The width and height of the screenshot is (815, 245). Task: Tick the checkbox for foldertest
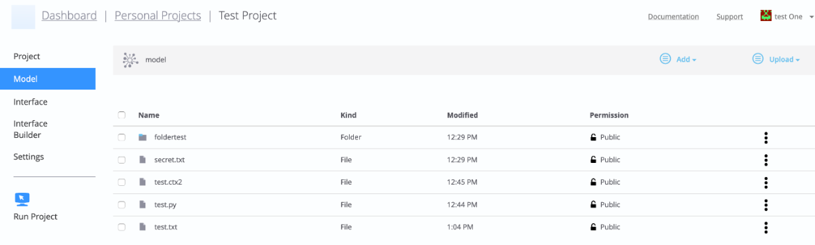pyautogui.click(x=122, y=137)
